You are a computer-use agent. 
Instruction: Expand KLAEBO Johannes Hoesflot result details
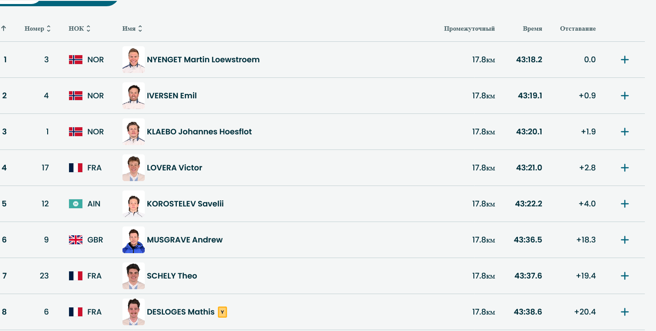pyautogui.click(x=624, y=132)
